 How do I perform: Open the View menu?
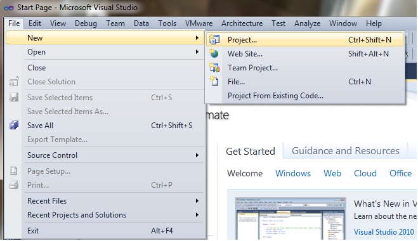(x=58, y=23)
